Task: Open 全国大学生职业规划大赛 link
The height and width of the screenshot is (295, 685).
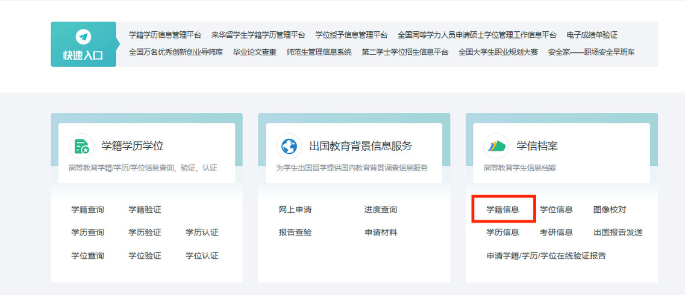Action: click(x=498, y=52)
